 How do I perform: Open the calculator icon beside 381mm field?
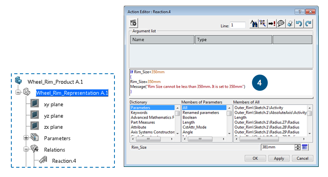pos(305,147)
